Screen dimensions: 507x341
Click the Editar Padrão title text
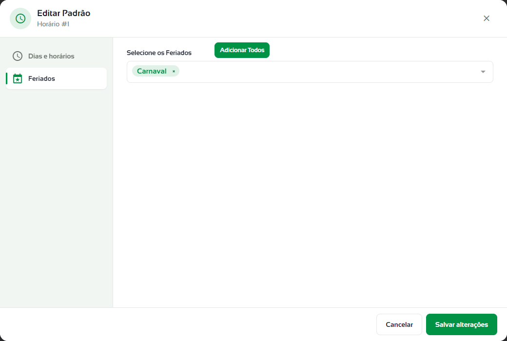coord(63,13)
